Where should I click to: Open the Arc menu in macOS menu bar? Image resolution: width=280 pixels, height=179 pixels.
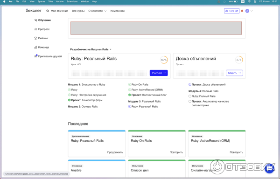pos(11,1)
